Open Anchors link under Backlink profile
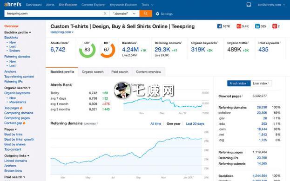The height and width of the screenshot is (181, 290). pos(10,71)
